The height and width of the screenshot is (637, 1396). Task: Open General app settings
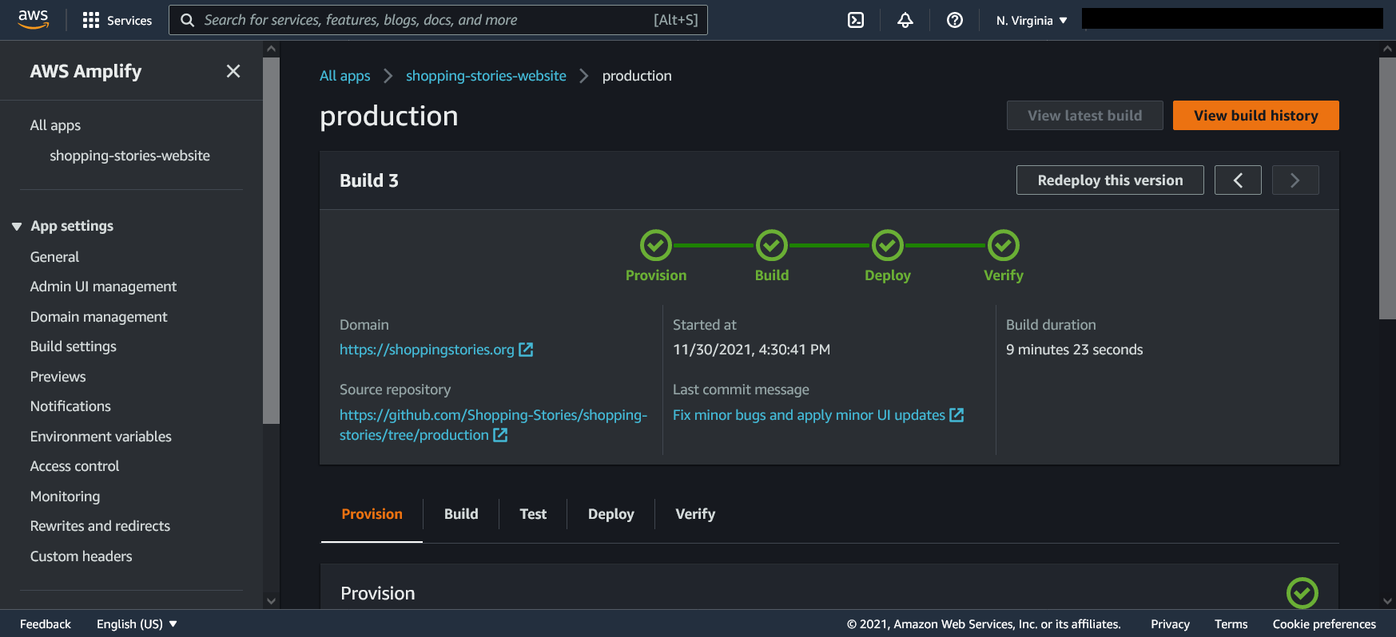coord(54,257)
